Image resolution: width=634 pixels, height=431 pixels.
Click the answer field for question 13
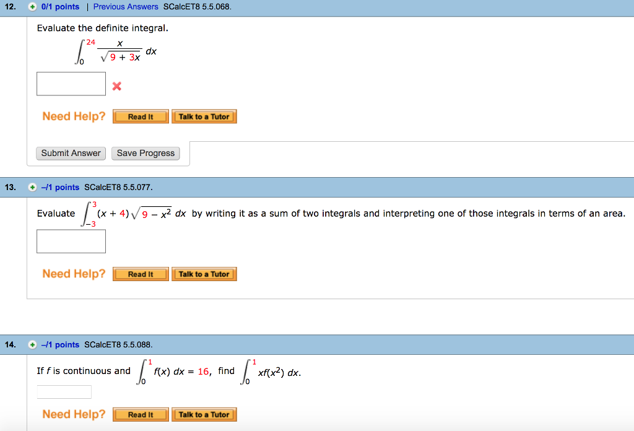point(71,242)
